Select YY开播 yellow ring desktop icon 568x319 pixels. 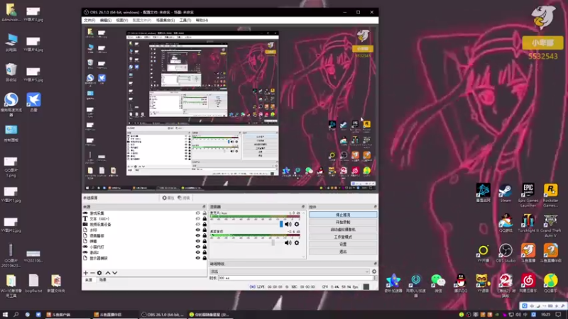(483, 253)
